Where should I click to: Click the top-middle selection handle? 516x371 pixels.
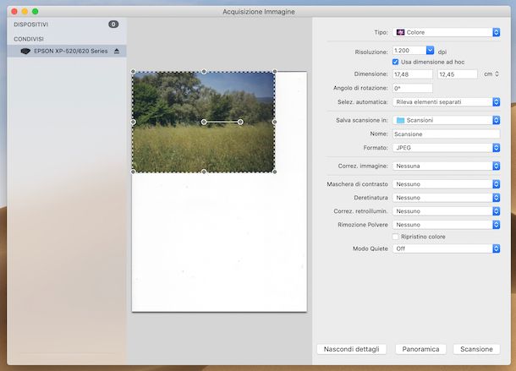204,71
